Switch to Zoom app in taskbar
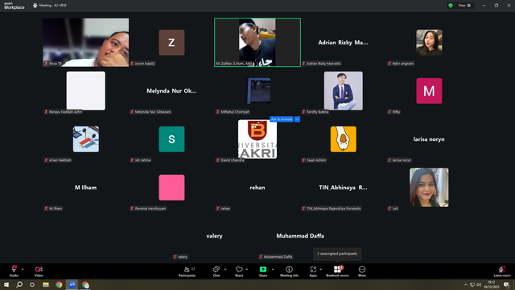 click(x=72, y=284)
